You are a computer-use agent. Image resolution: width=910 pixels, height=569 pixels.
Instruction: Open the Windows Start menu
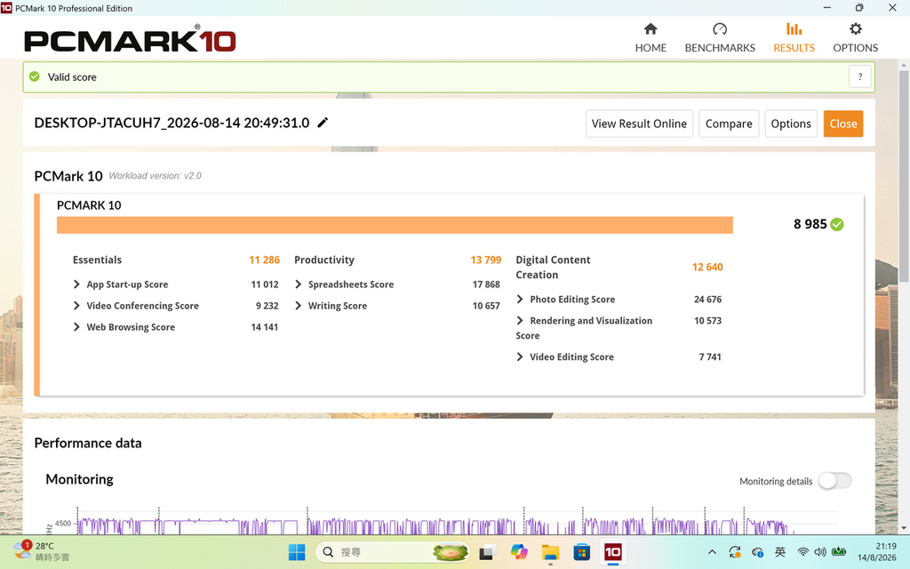(297, 552)
